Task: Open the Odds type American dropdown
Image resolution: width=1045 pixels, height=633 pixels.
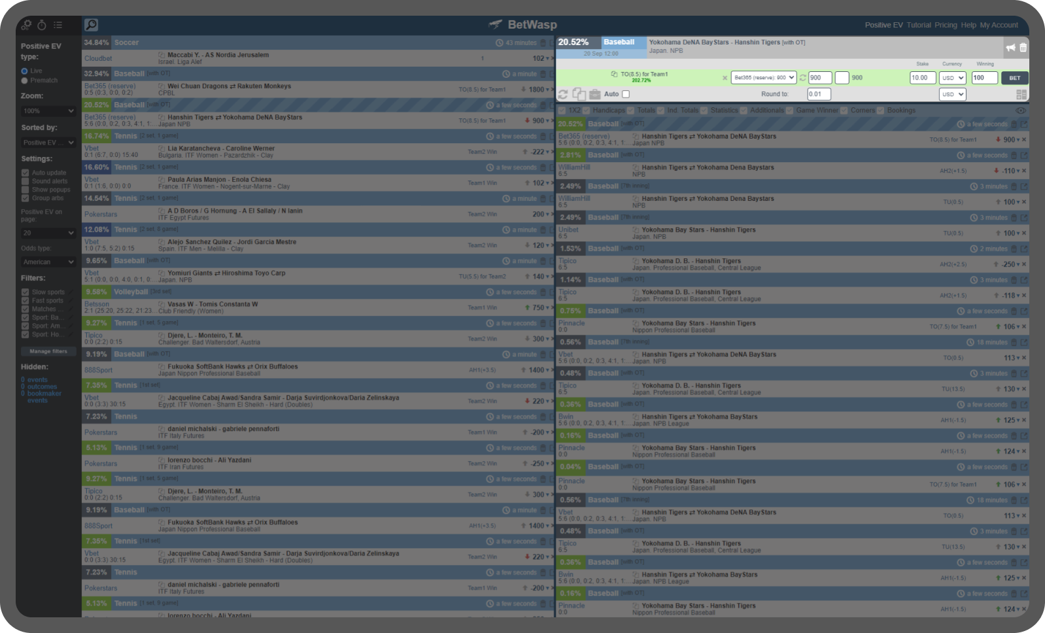Action: click(49, 262)
